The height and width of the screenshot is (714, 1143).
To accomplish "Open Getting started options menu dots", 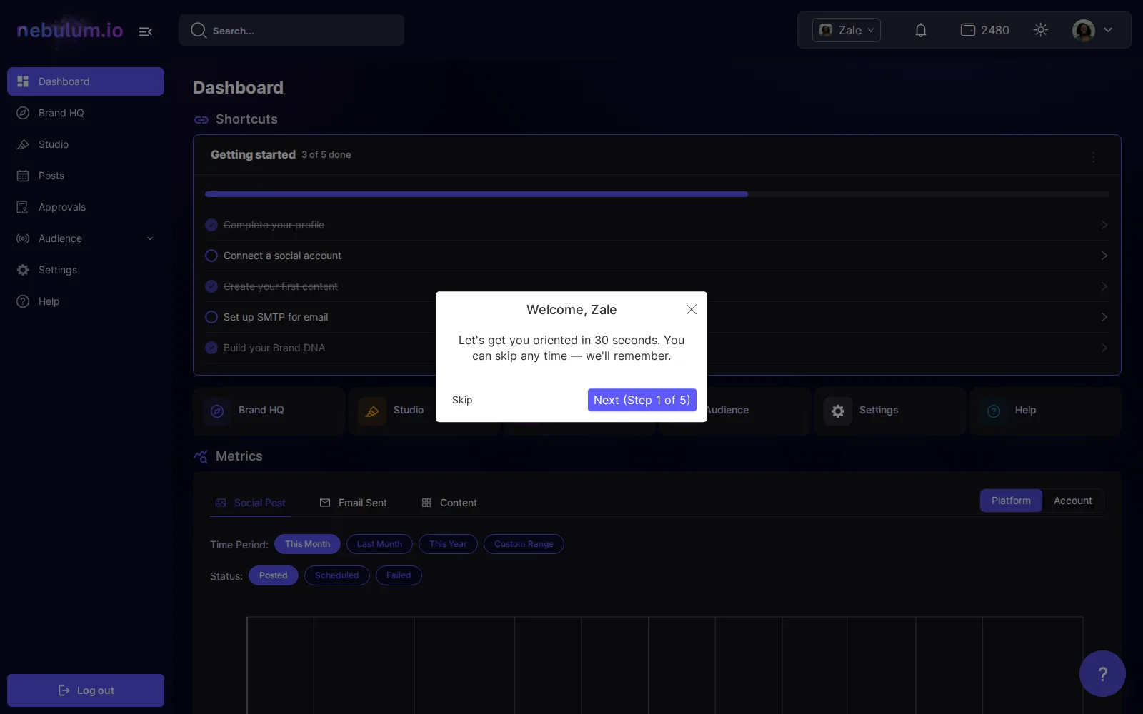I will (x=1094, y=156).
